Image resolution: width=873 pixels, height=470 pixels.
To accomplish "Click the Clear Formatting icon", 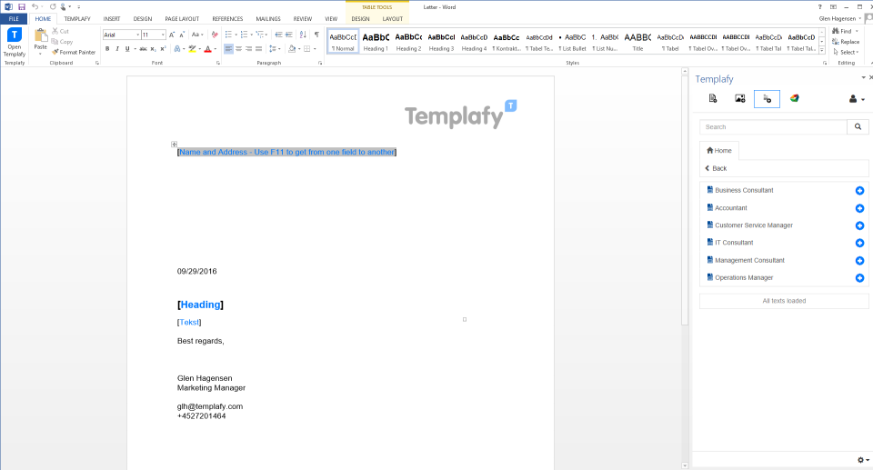I will coord(215,35).
